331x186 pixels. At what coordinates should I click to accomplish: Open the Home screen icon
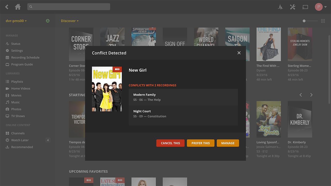[x=18, y=7]
